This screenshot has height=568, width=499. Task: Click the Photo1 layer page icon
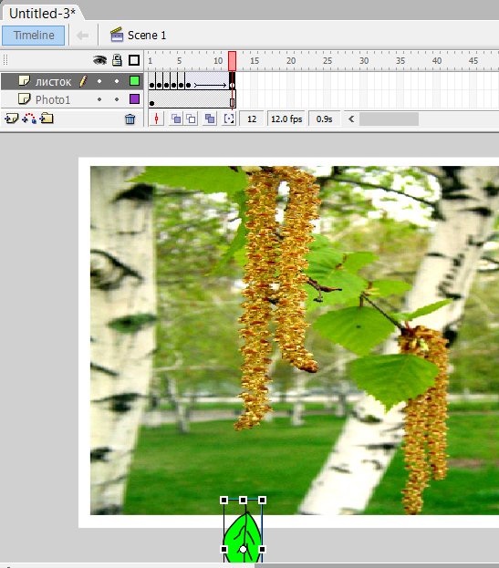tap(24, 98)
